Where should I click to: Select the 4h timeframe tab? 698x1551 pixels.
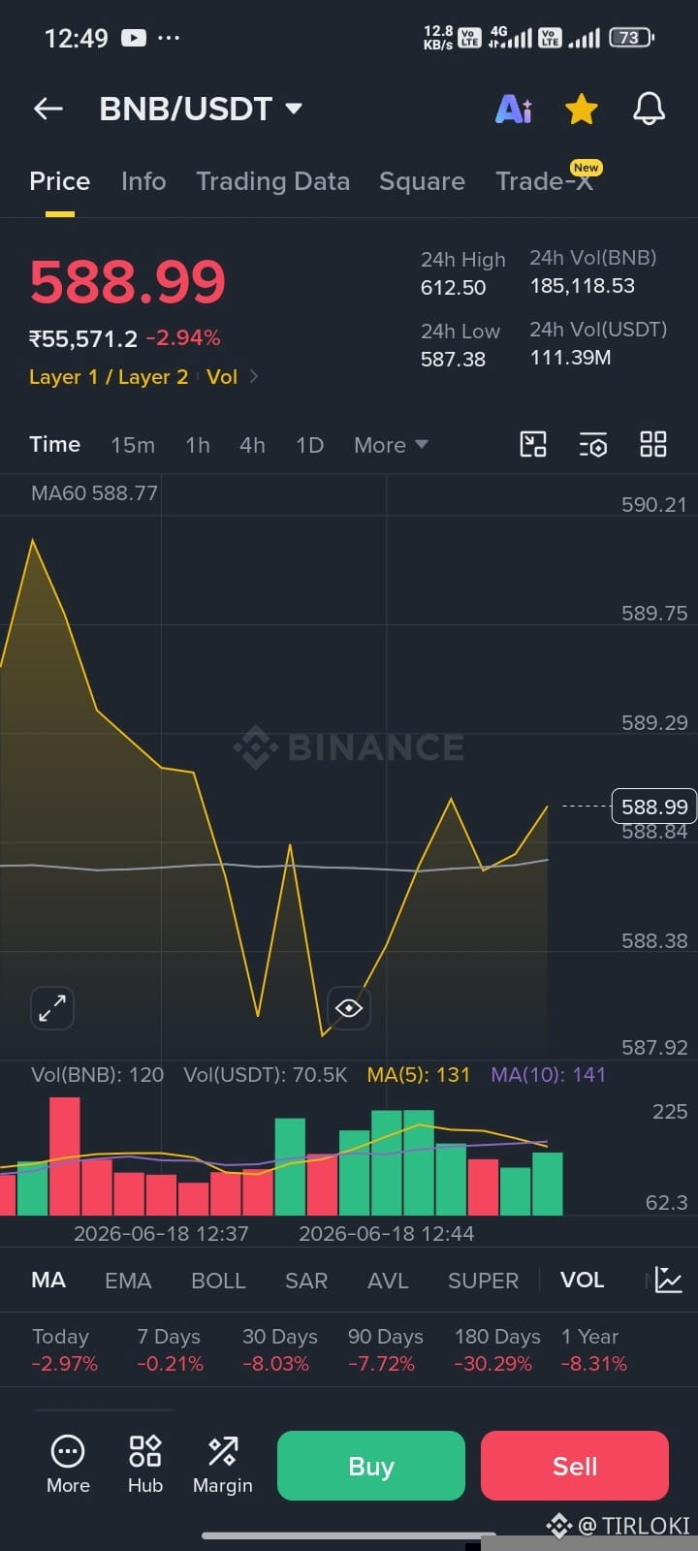click(x=252, y=445)
